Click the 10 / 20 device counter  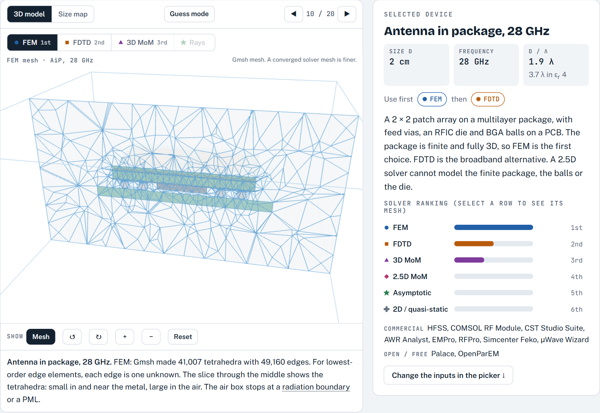coord(320,14)
